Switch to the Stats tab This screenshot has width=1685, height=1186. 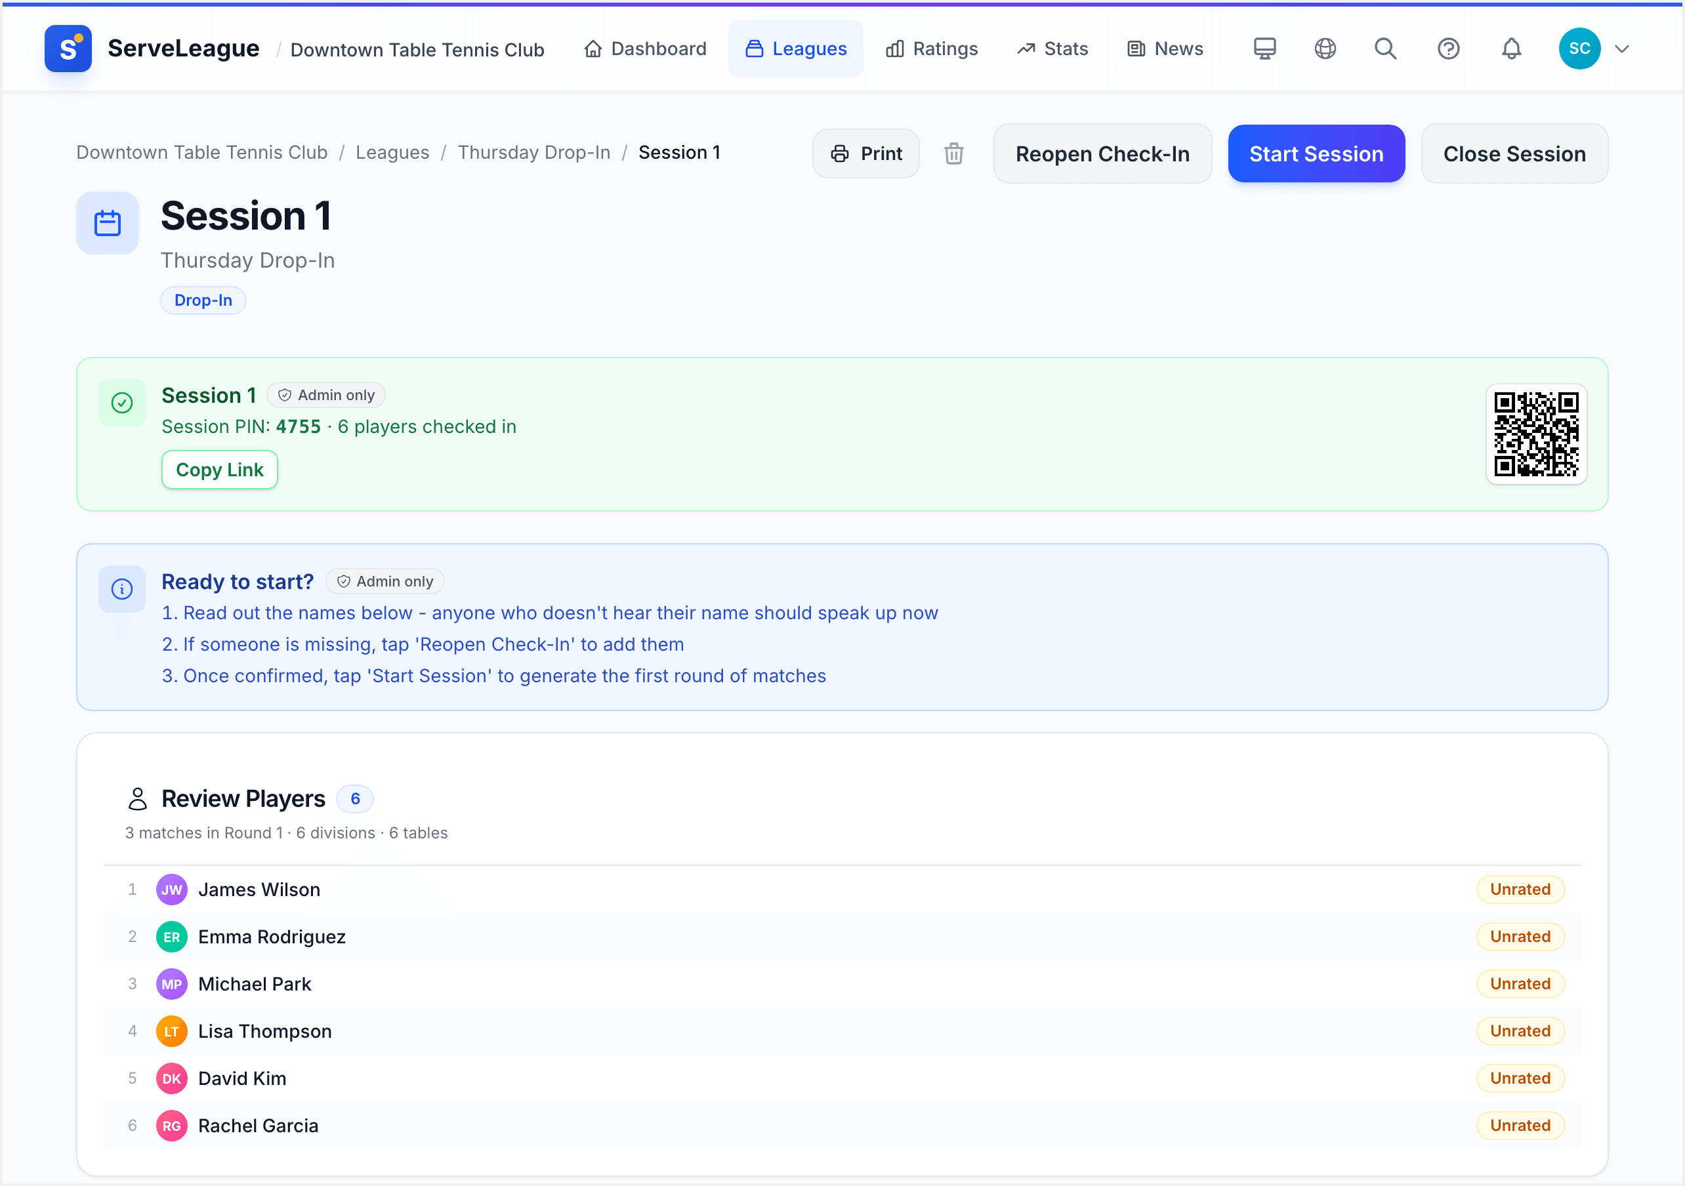pyautogui.click(x=1052, y=49)
